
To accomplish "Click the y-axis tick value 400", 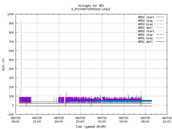I will tap(11, 69).
